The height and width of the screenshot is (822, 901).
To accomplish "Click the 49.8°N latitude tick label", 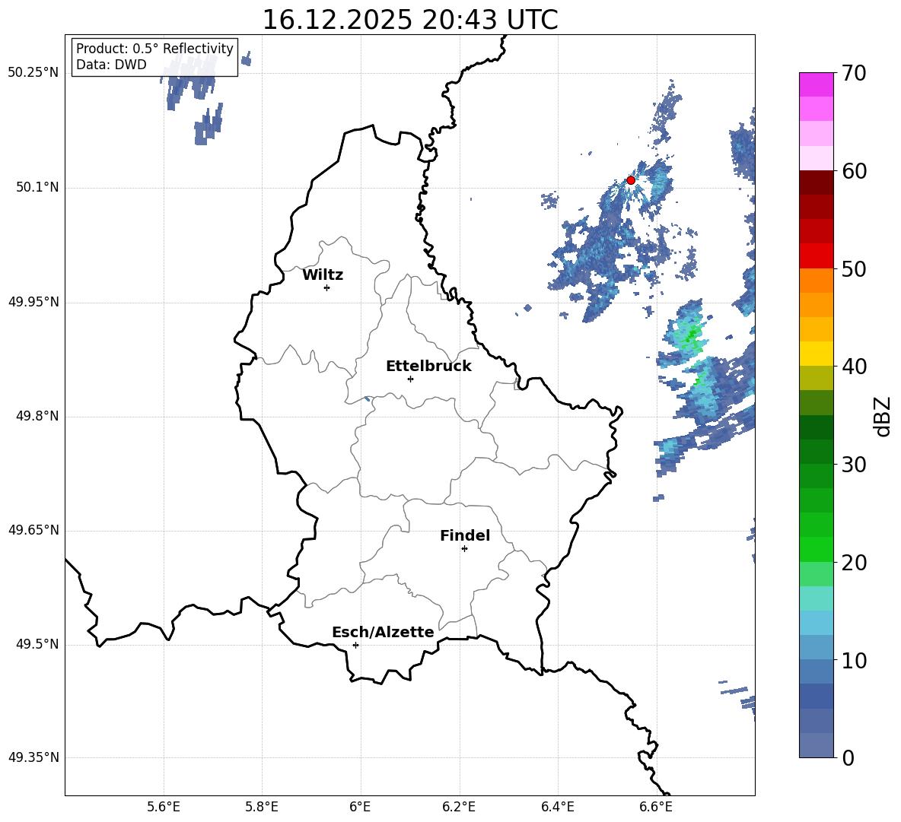I will (x=37, y=416).
